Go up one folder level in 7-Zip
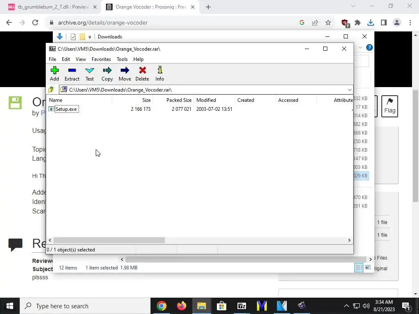 (51, 90)
